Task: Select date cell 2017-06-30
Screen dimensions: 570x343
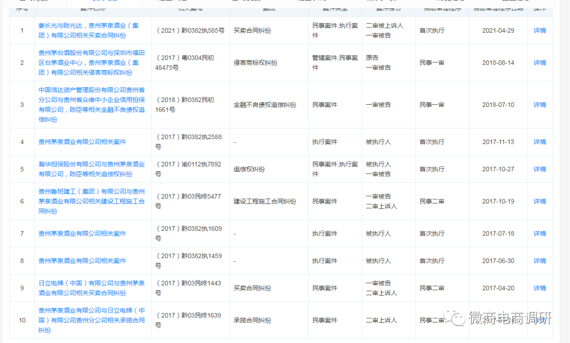Action: tap(498, 261)
